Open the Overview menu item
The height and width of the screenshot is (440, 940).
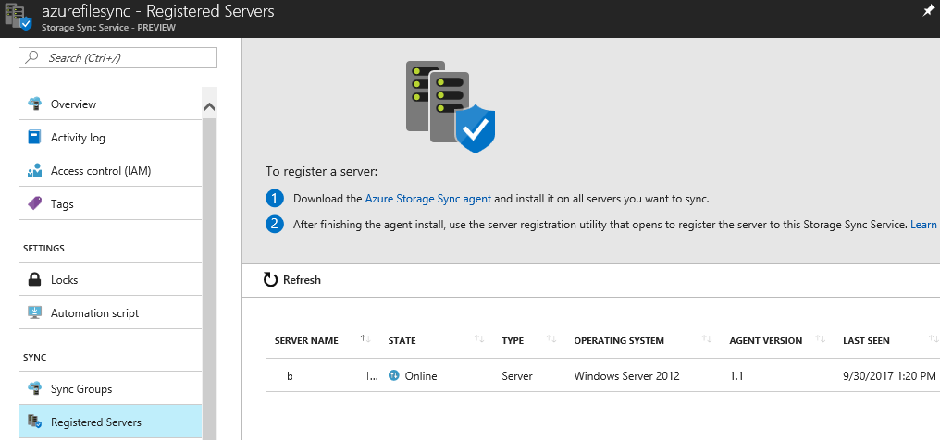73,104
